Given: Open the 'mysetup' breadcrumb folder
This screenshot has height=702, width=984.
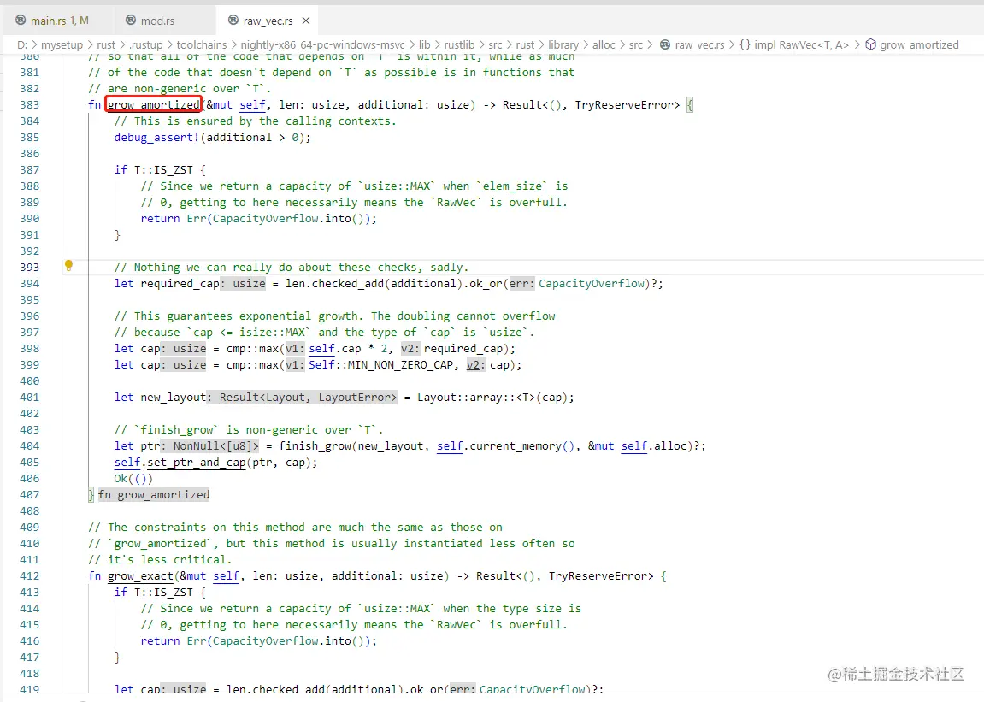Looking at the screenshot, I should pos(62,44).
